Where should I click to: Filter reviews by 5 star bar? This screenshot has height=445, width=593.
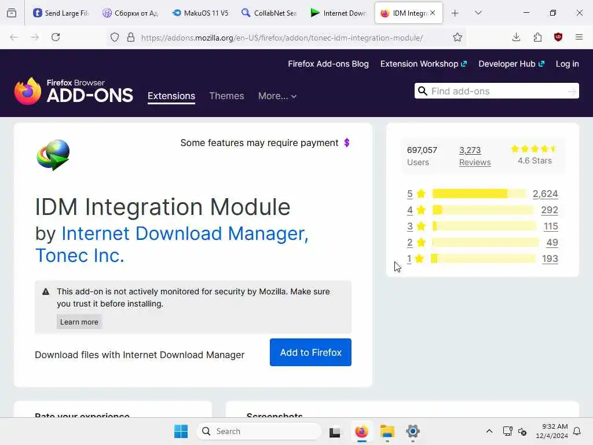tap(479, 194)
